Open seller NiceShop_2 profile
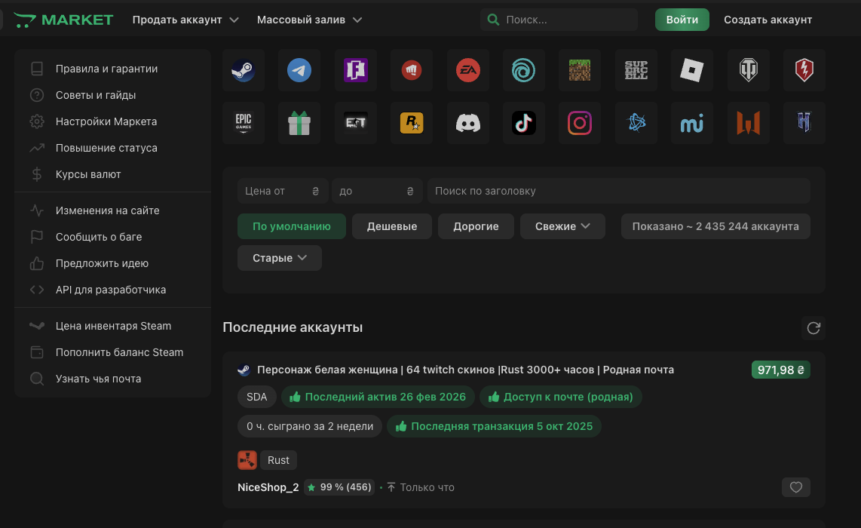 click(268, 487)
